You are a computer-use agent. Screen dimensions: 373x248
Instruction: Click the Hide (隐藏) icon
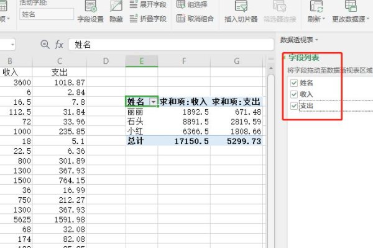coord(116,6)
